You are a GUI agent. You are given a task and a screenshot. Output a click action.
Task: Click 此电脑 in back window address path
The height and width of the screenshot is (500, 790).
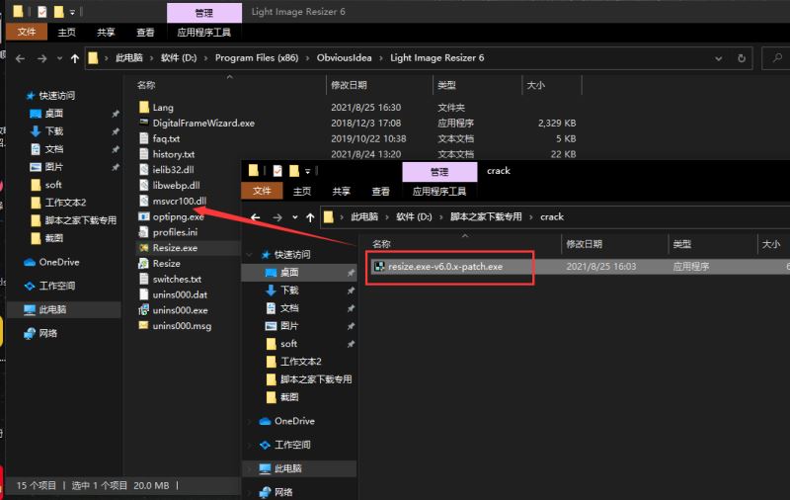(x=129, y=58)
